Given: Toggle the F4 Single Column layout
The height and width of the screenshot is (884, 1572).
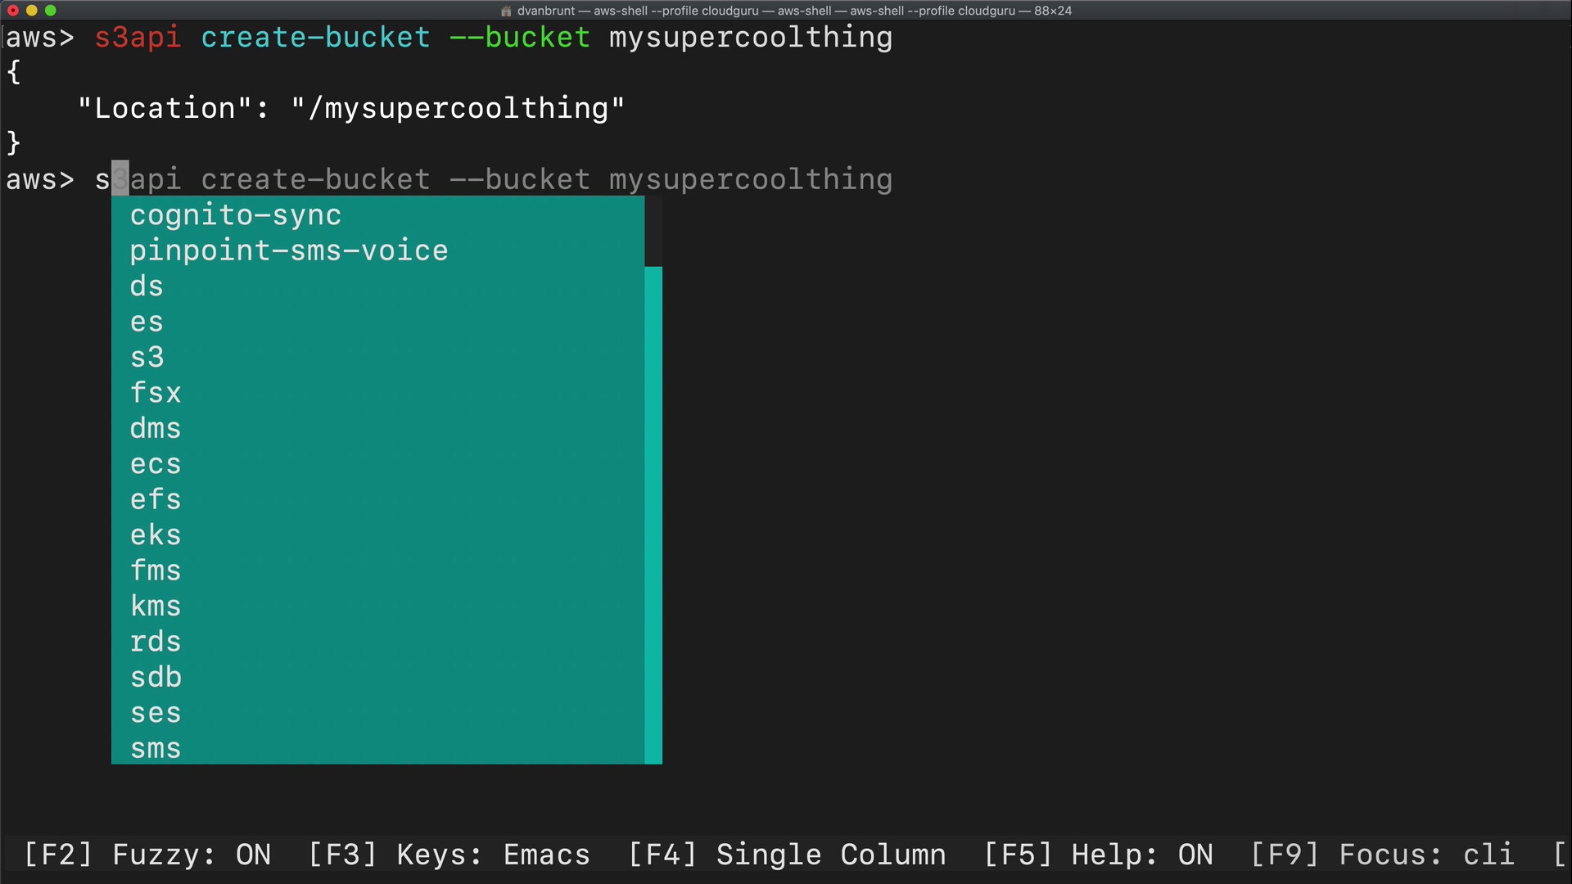Looking at the screenshot, I should pyautogui.click(x=787, y=855).
